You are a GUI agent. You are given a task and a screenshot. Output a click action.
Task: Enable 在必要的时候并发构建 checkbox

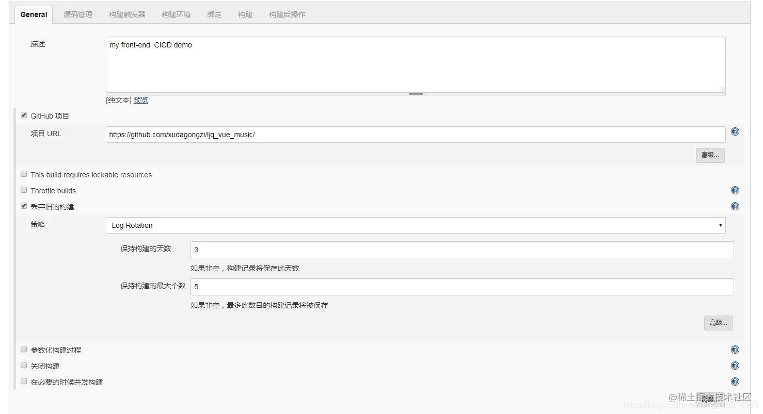click(24, 381)
